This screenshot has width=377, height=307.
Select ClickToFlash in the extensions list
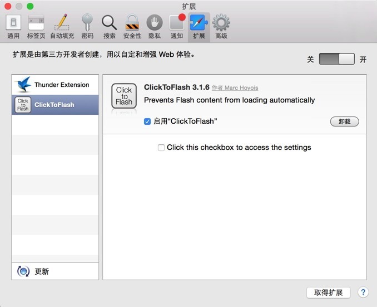click(55, 105)
